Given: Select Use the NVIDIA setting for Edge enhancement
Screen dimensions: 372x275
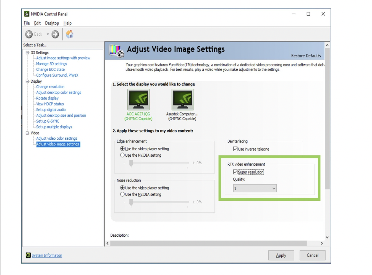Looking at the screenshot, I should click(x=122, y=155).
